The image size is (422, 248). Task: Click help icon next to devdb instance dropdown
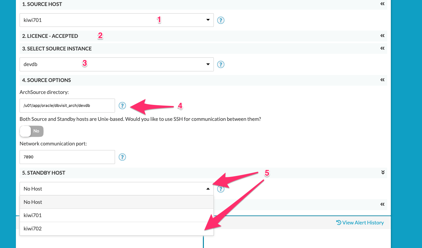tap(221, 64)
